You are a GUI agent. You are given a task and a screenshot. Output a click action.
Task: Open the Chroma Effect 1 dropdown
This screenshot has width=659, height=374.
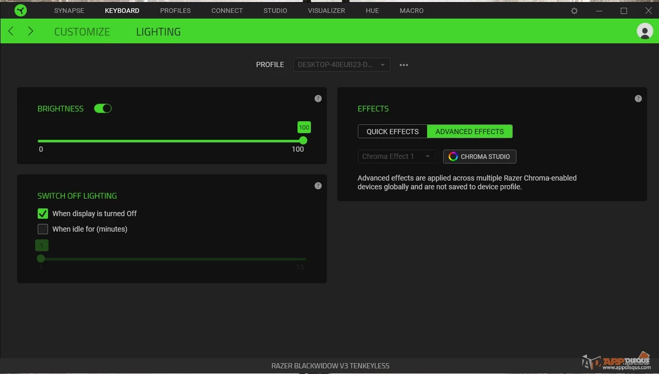(396, 156)
